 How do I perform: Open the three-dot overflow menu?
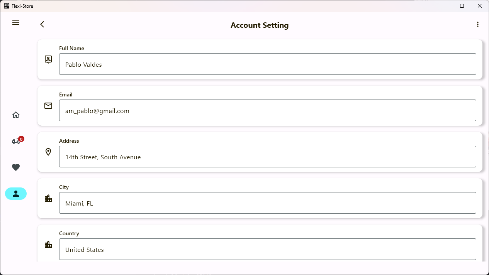pyautogui.click(x=478, y=24)
